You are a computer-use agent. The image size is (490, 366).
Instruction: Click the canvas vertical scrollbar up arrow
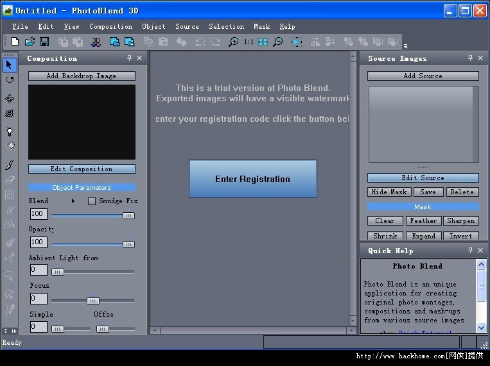(353, 56)
